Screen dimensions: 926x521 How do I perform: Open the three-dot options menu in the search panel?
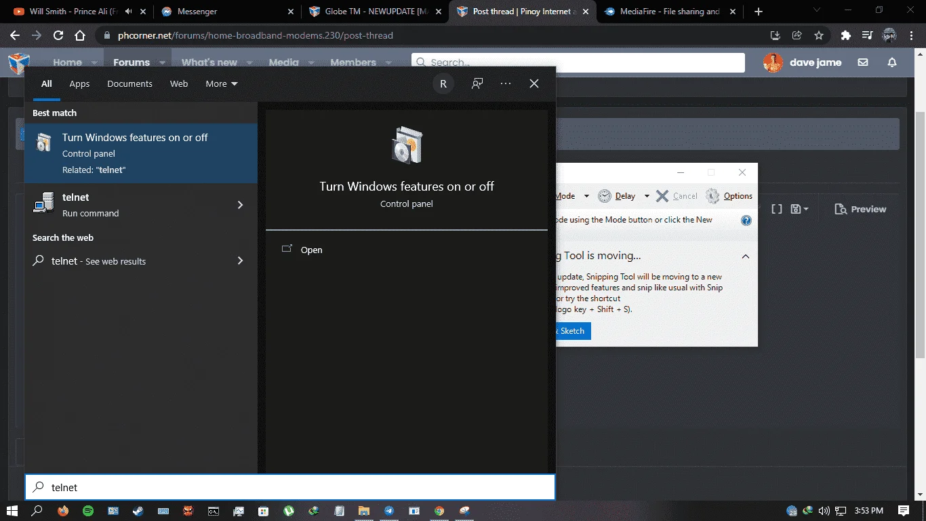(x=506, y=83)
